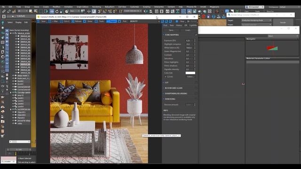Click the red Corona toolbar icon
The height and width of the screenshot is (169, 301).
click(204, 17)
